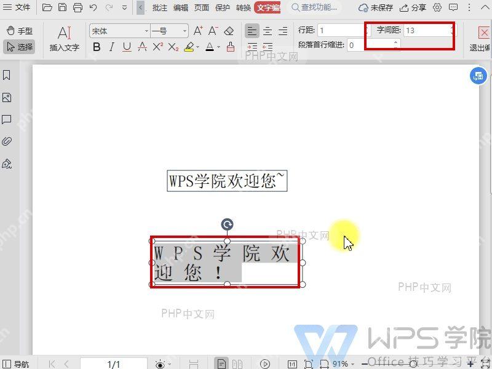
Task: Open the font color dropdown arrow
Action: click(219, 47)
